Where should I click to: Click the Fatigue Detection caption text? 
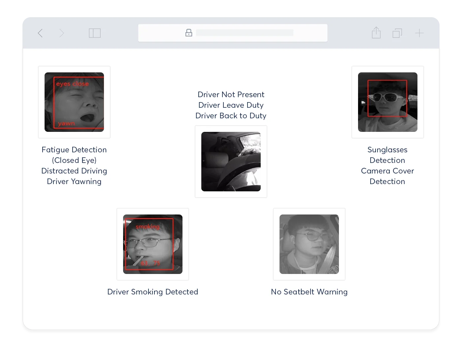[74, 150]
